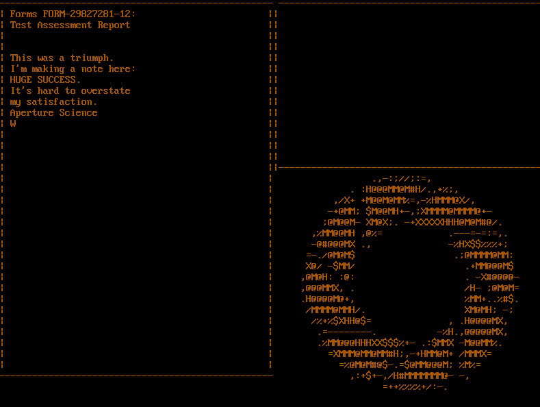Select the 'Test Assessment Report' text
Screen dimensions: 540x407
coord(70,25)
